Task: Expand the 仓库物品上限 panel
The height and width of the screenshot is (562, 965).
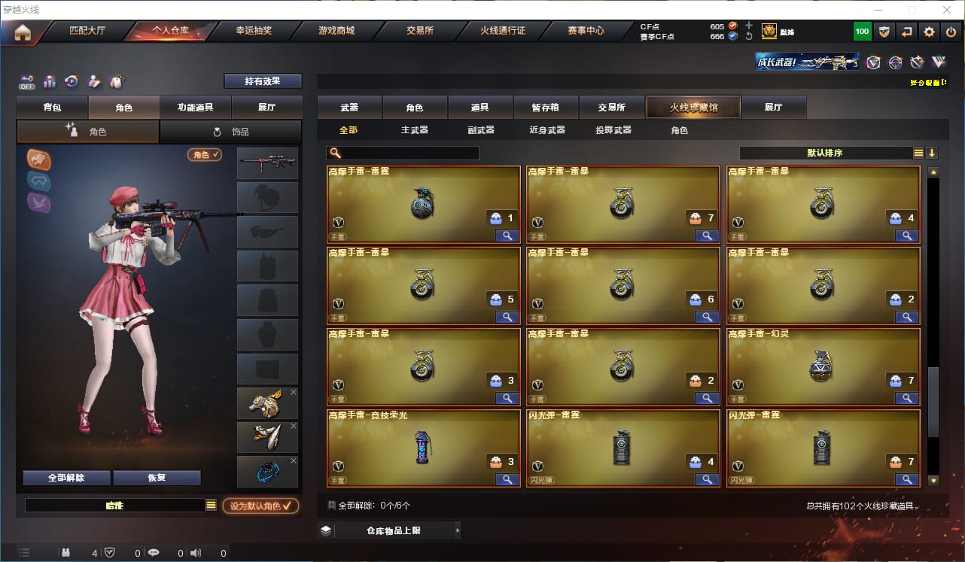Action: pos(388,530)
